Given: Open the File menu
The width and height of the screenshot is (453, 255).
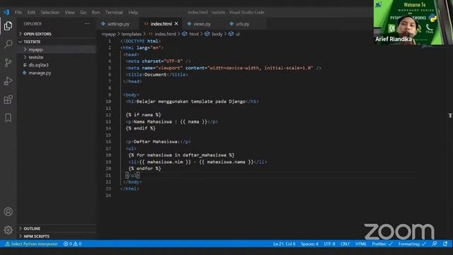Looking at the screenshot, I should 18,12.
